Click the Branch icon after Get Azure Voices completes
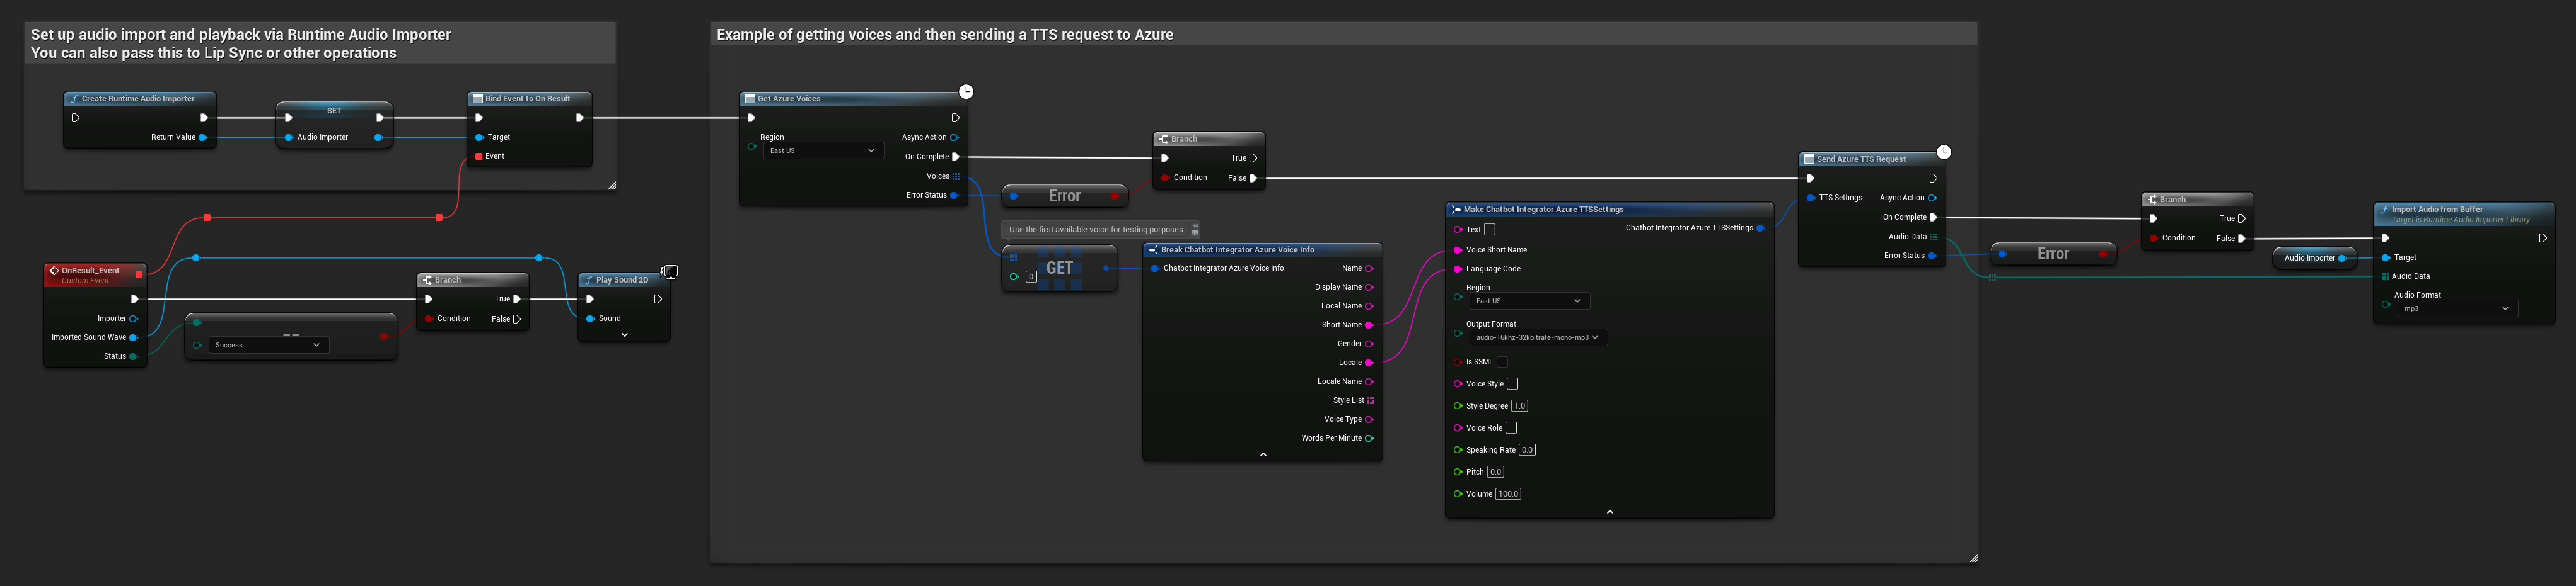The width and height of the screenshot is (2576, 586). coord(1163,138)
